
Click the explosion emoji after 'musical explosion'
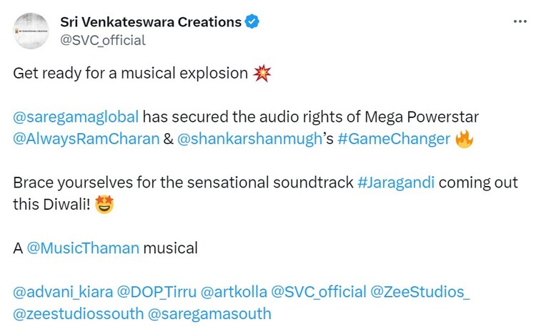pos(262,74)
